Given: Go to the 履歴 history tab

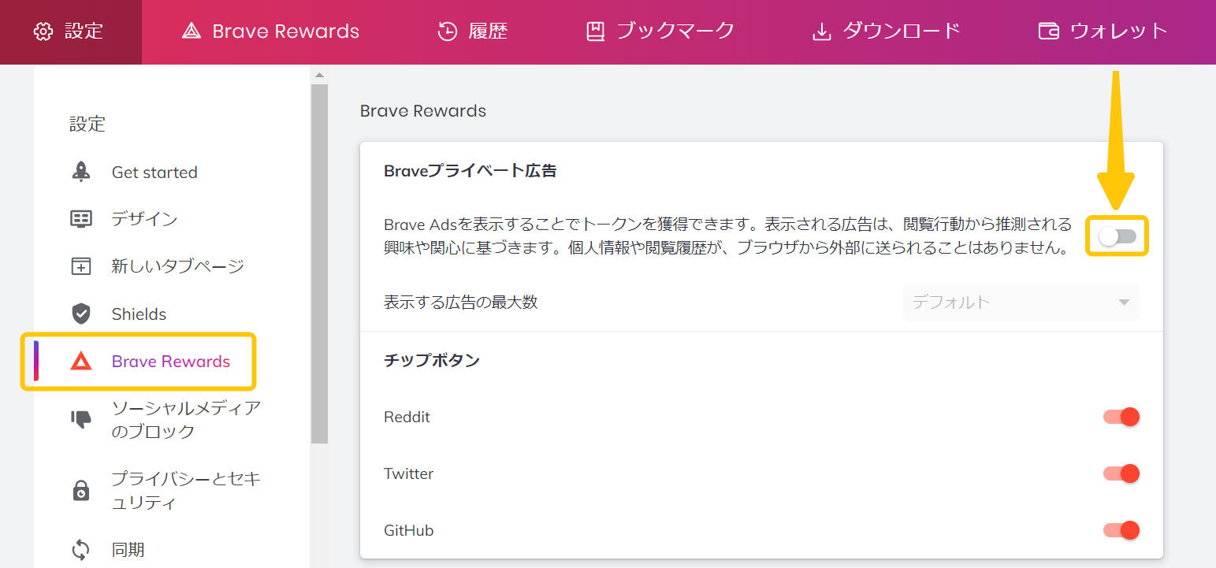Looking at the screenshot, I should pos(473,32).
